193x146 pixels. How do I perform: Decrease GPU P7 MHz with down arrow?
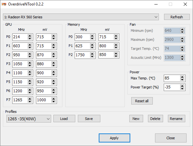click(x=30, y=101)
